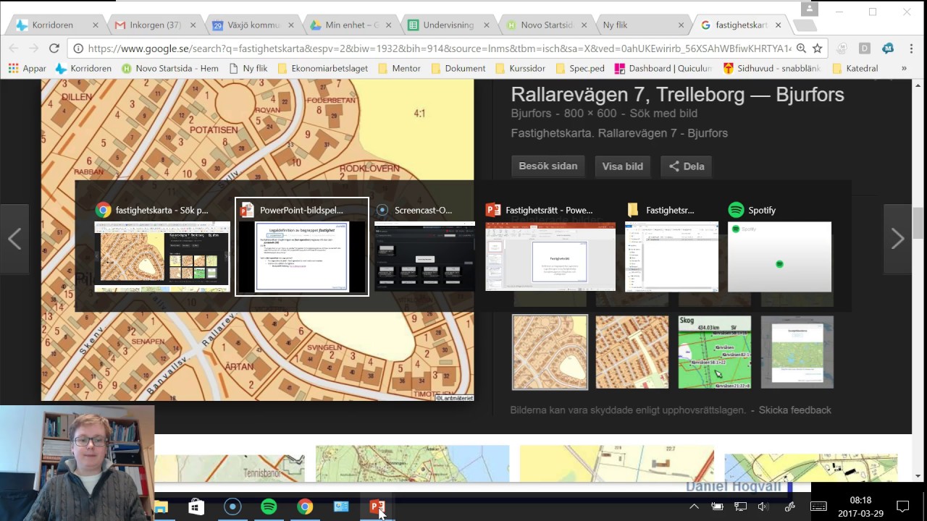The width and height of the screenshot is (927, 521).
Task: Click the zoom magnifier icon in address bar
Action: pyautogui.click(x=801, y=48)
